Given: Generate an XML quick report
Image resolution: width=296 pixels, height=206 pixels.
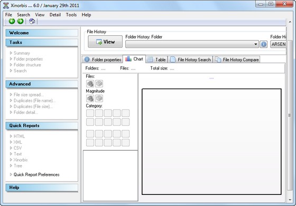Looking at the screenshot, I should pos(16,142).
